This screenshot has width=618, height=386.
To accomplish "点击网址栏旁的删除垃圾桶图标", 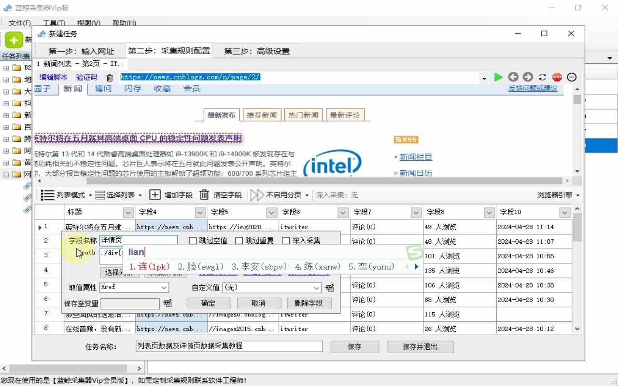I will [110, 77].
